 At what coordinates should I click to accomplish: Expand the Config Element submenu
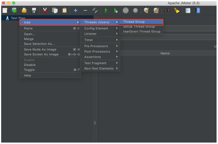point(100,28)
